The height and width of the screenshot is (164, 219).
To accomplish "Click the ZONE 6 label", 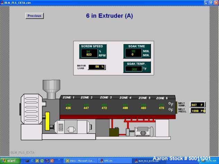I will point(162,98).
